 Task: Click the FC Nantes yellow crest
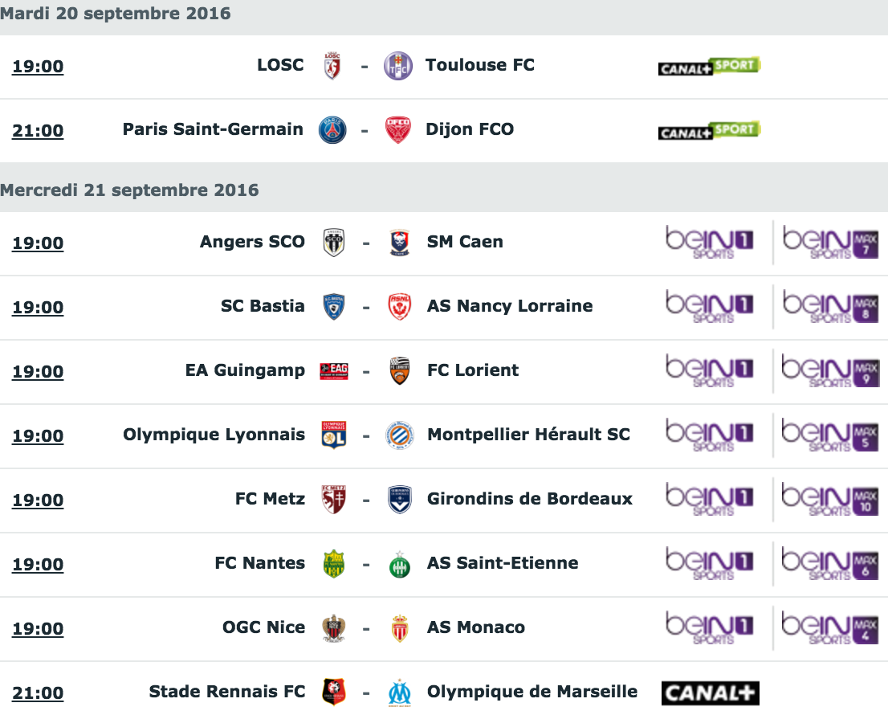[x=333, y=564]
